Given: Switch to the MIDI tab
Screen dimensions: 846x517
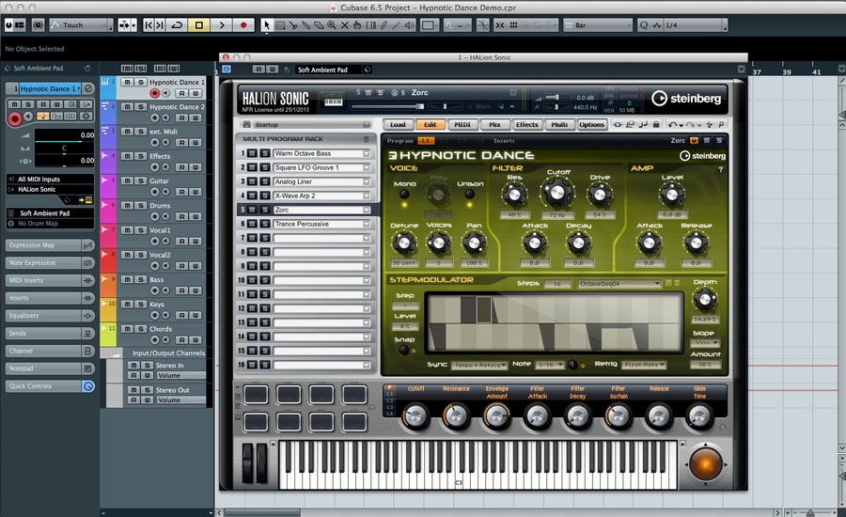Looking at the screenshot, I should pos(462,125).
